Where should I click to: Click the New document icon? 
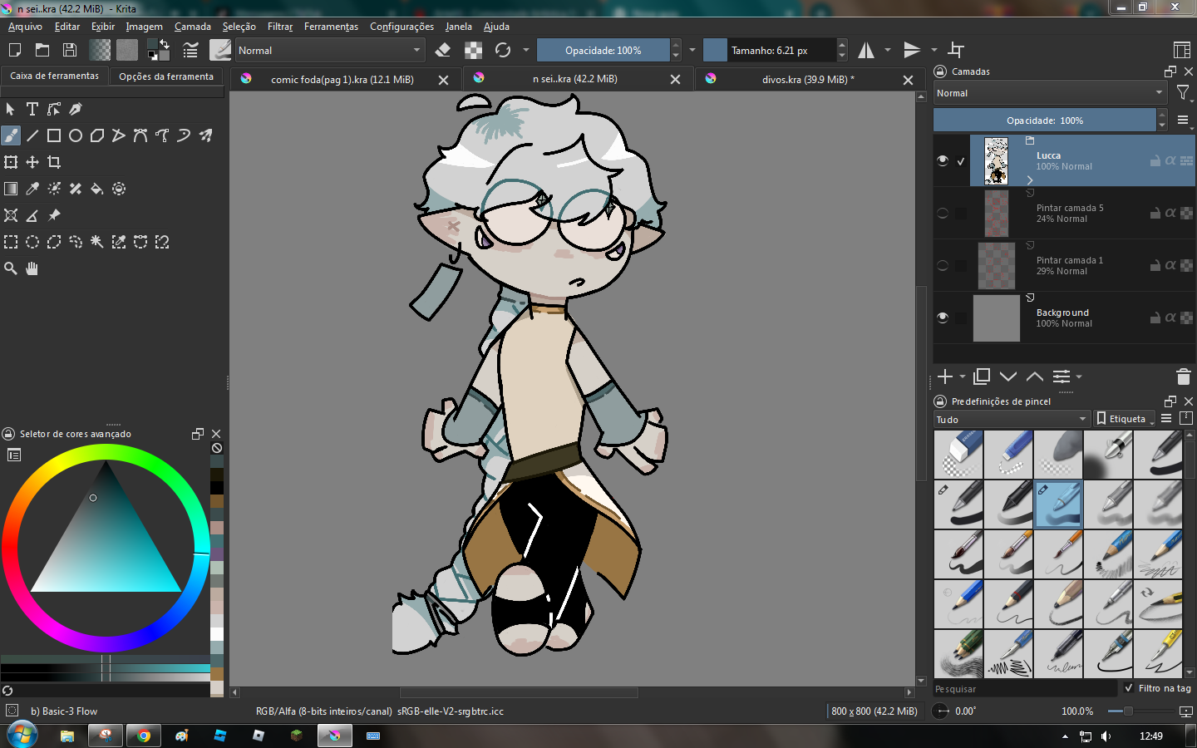15,50
